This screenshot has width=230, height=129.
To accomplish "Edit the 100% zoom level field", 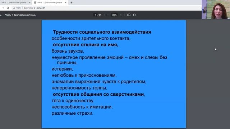I will (x=114, y=15).
